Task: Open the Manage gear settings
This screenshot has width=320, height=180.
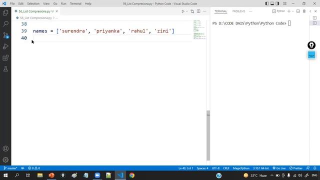Action: click(x=5, y=160)
